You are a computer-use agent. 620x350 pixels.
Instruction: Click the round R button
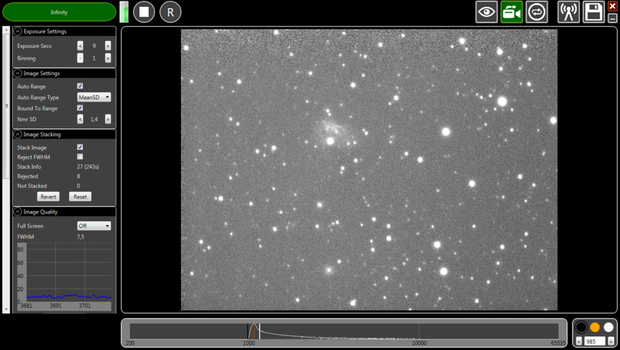[x=170, y=12]
